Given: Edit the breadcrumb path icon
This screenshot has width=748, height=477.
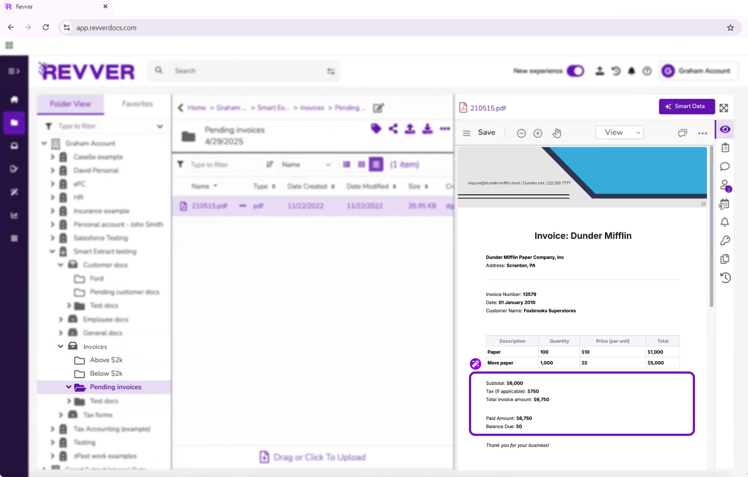Looking at the screenshot, I should point(378,108).
